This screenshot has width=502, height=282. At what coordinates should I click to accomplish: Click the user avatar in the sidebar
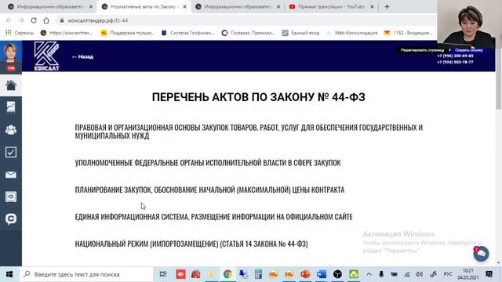pos(10,52)
